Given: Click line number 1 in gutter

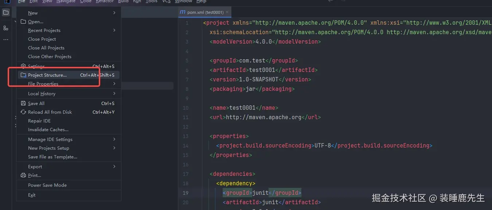Looking at the screenshot, I should coord(187,23).
